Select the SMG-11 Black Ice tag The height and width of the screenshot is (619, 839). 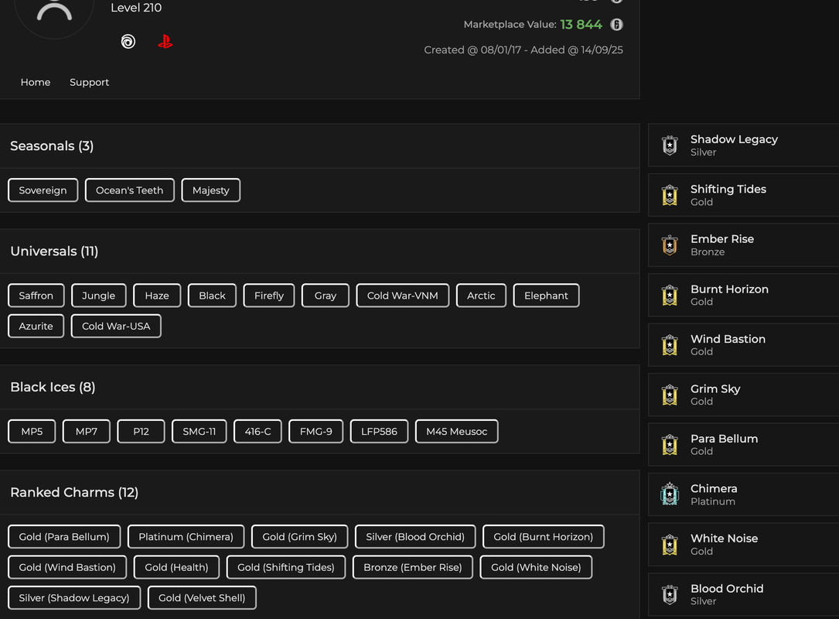[x=199, y=432]
